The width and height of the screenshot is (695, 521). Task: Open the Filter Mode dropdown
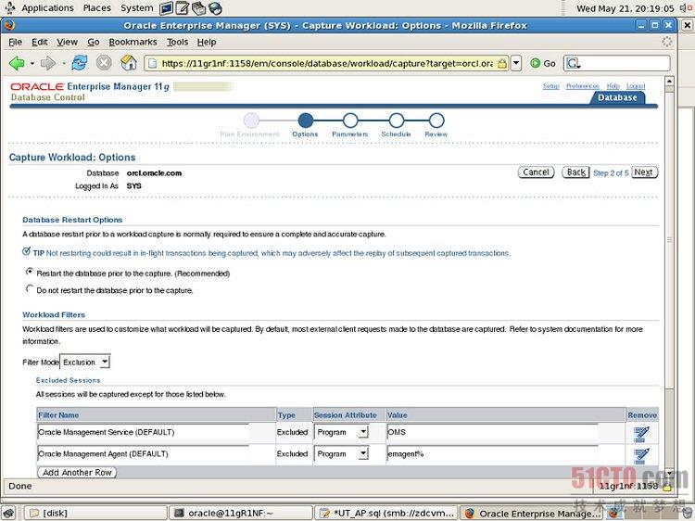[85, 362]
